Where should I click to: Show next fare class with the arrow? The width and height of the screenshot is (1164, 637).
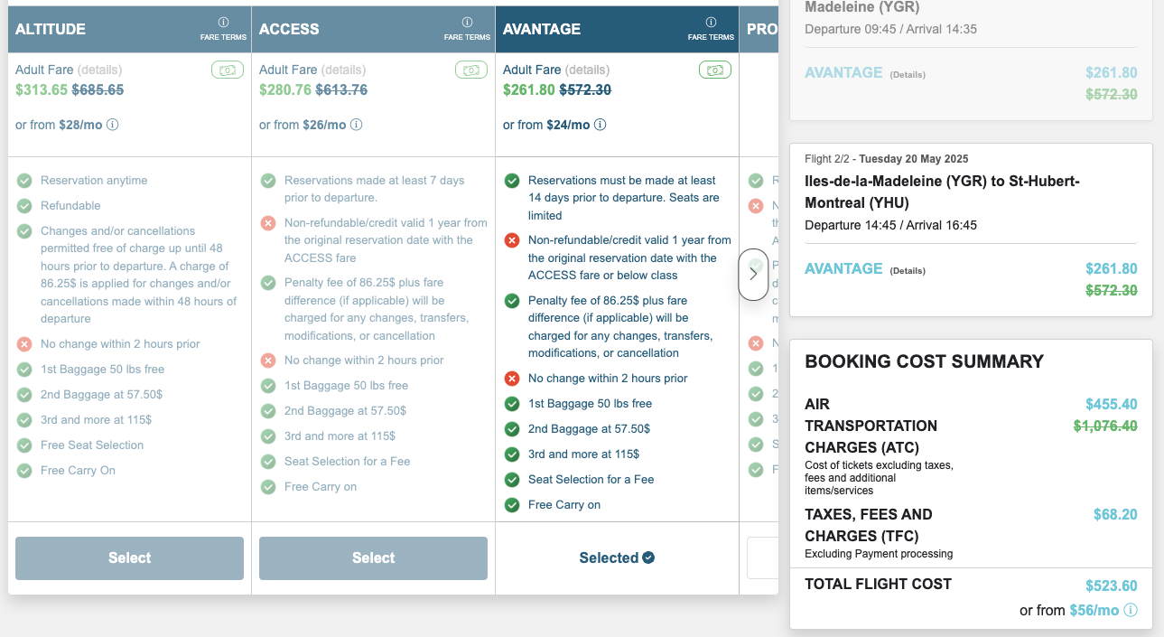753,274
